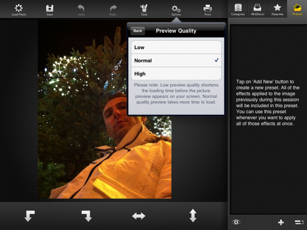Open the Tools menu icon
307x230 pixels.
144,9
